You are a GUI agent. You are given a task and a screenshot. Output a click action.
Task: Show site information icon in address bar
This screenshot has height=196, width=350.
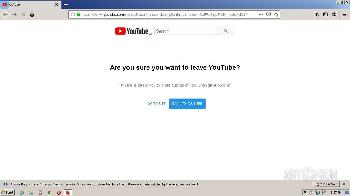coord(73,14)
